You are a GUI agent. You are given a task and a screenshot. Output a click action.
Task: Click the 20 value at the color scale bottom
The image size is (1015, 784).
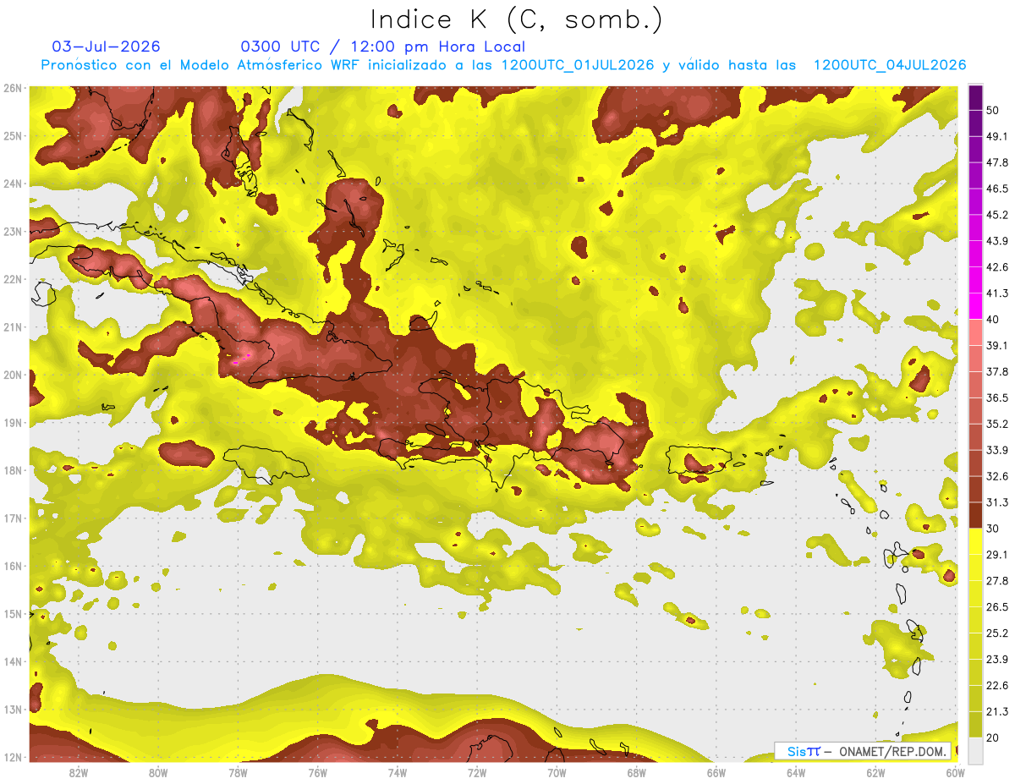[992, 738]
